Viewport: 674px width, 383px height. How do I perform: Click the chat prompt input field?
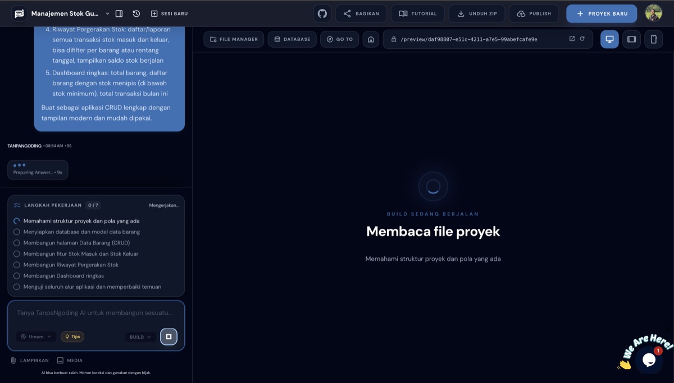[x=95, y=313]
